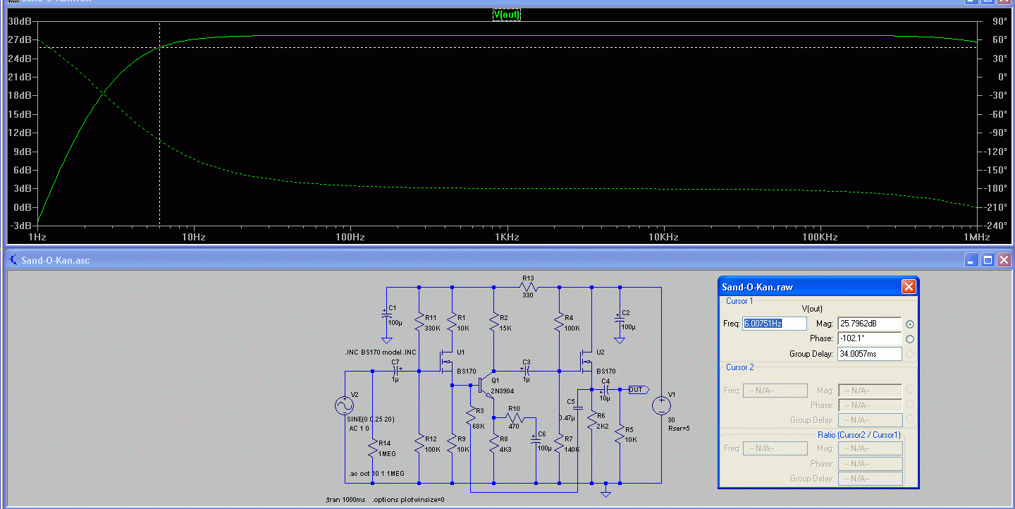This screenshot has height=509, width=1015.
Task: Click the Rser=5 text near V1
Action: pyautogui.click(x=678, y=428)
